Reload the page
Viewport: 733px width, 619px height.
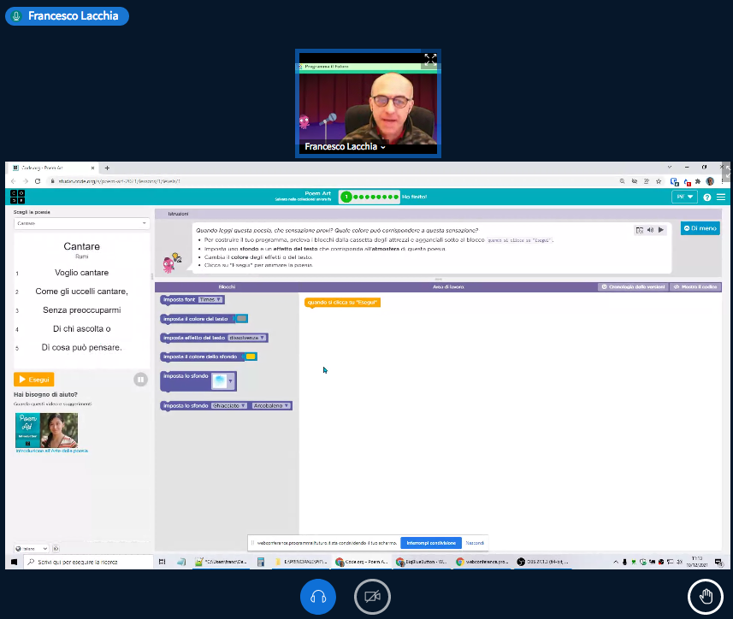pos(38,181)
